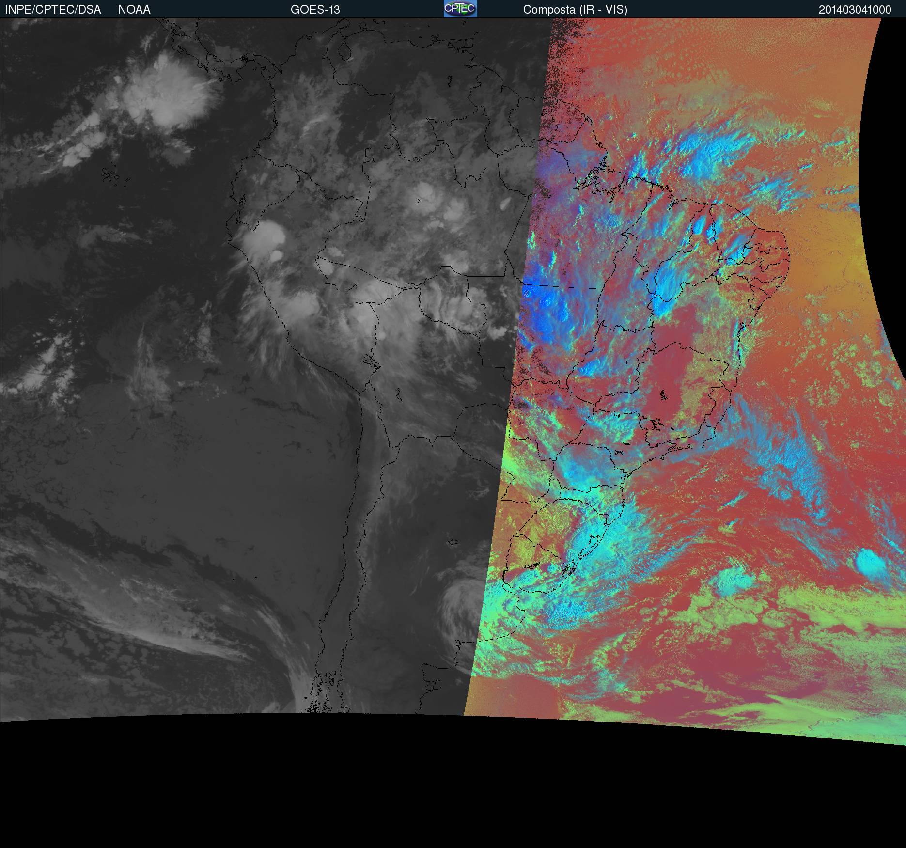Click the NOAA label in header
Viewport: 906px width, 848px height.
134,10
